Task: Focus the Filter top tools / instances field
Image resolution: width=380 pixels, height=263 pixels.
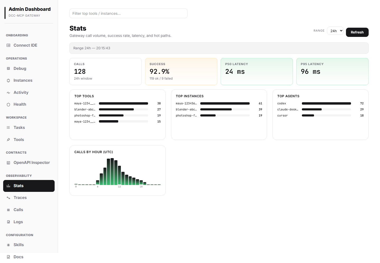Action: (x=129, y=13)
